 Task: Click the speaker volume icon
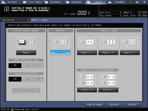(137, 2)
